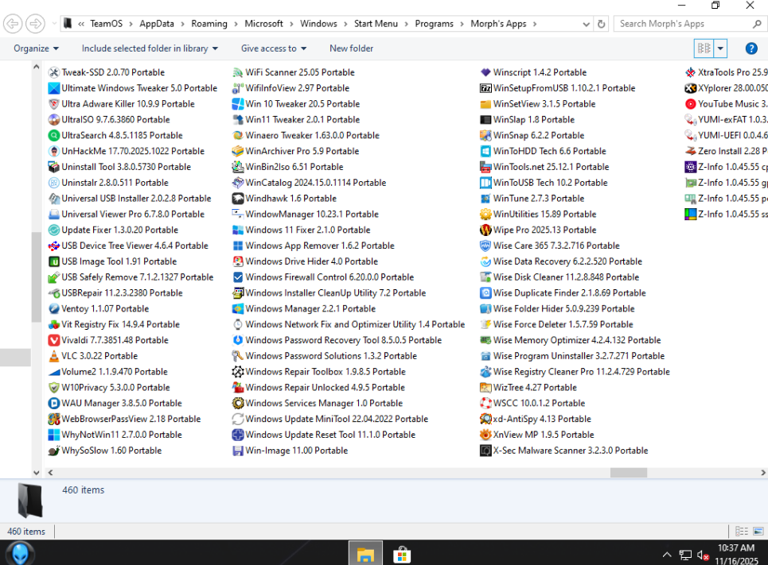Click TeamOS in the address breadcrumb
This screenshot has height=565, width=768.
[107, 24]
